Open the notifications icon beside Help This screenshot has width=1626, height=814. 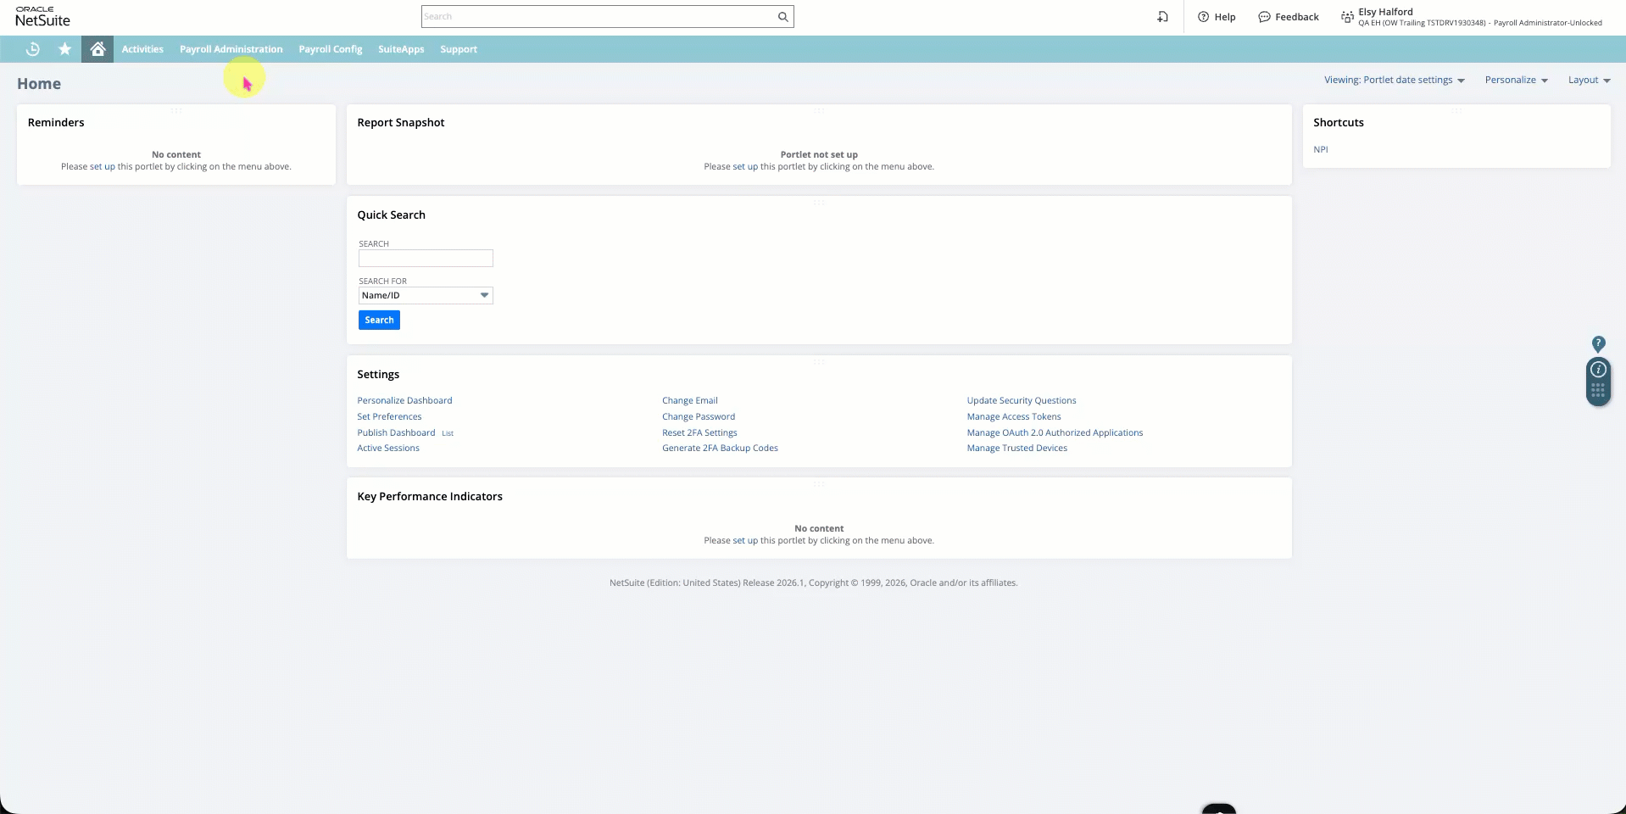(1163, 17)
